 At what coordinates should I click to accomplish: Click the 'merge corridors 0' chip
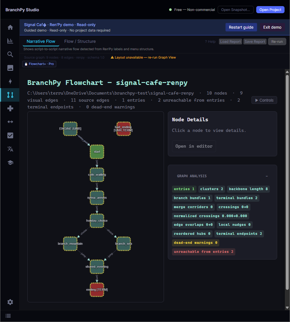click(x=193, y=207)
